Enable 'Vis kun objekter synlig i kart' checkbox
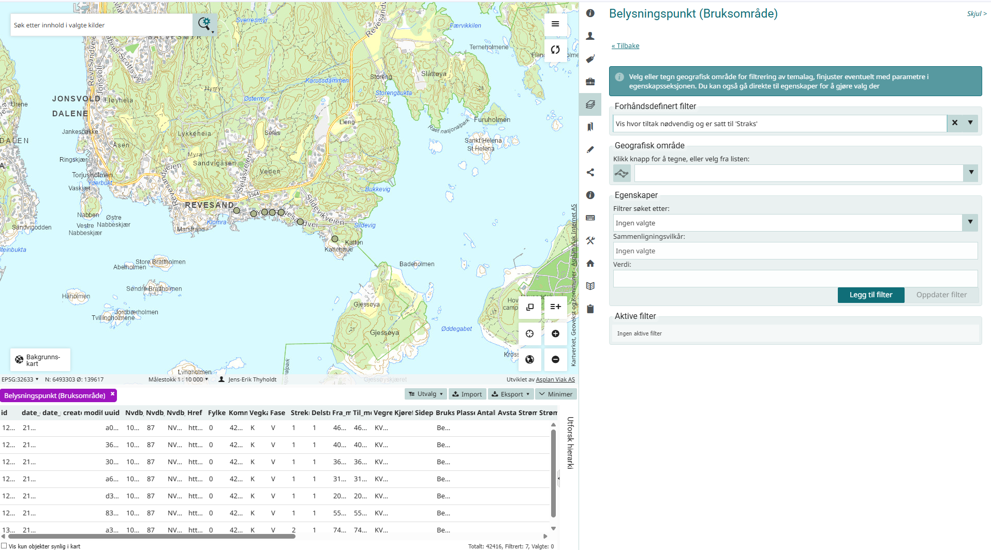Viewport: 991px width, 550px height. (x=4, y=546)
